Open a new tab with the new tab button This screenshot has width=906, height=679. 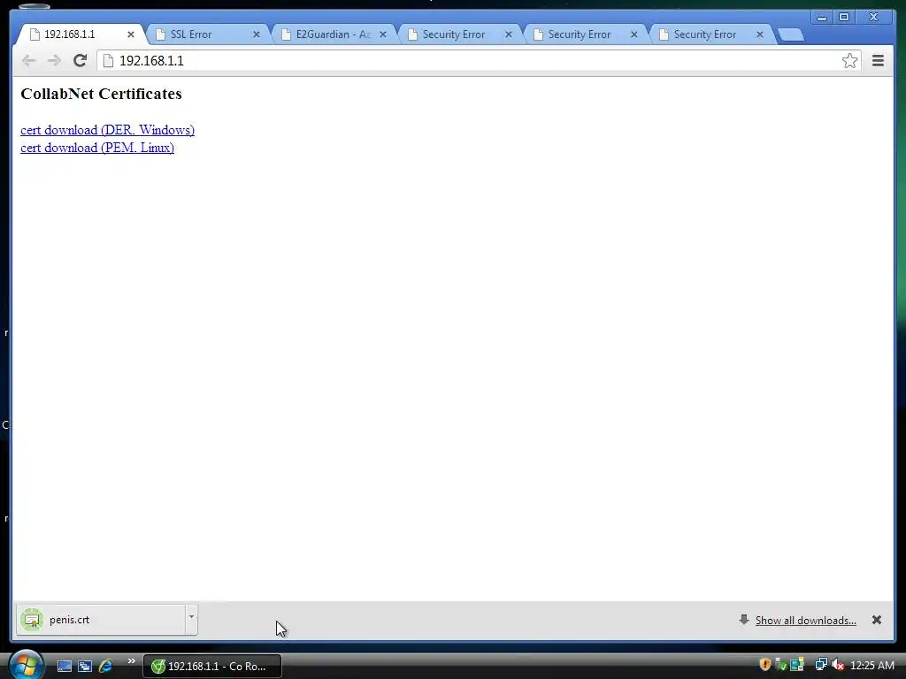tap(790, 34)
